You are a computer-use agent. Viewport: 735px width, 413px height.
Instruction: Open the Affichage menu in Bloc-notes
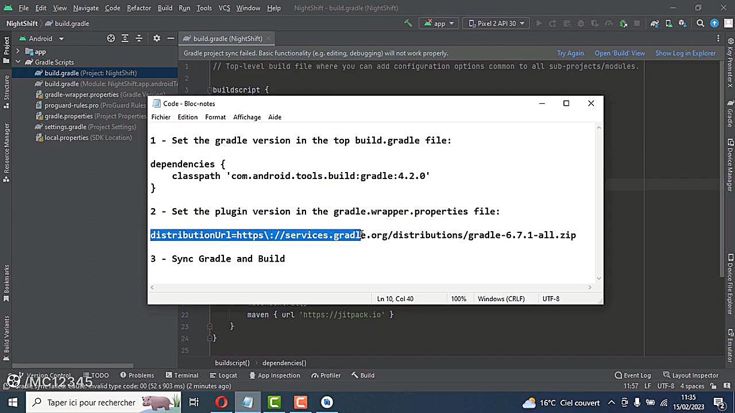coord(247,117)
